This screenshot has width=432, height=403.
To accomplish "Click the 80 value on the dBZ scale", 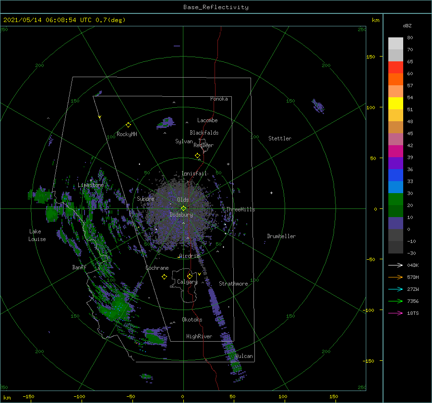I will pos(410,37).
